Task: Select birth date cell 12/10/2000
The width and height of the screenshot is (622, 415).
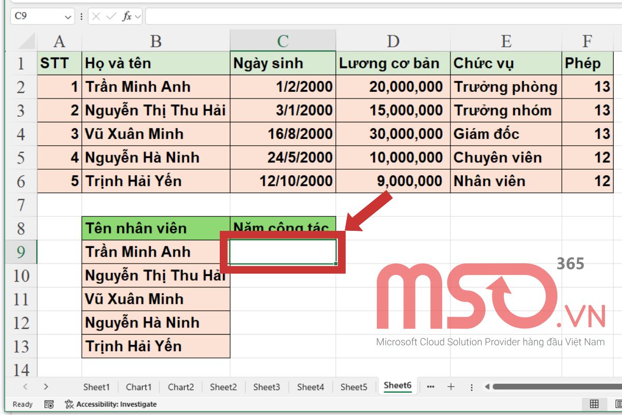Action: pyautogui.click(x=283, y=181)
